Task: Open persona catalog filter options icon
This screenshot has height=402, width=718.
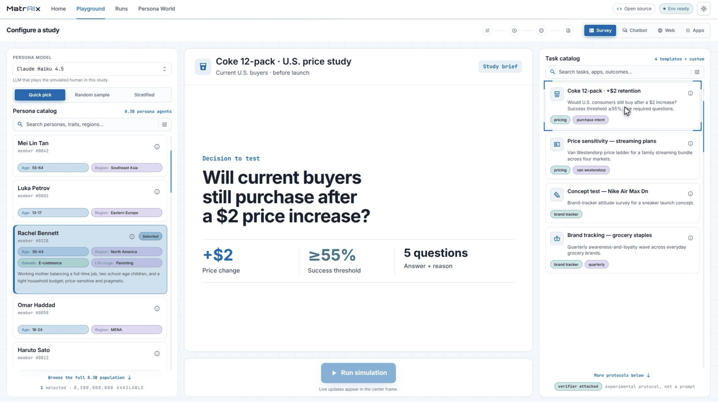Action: pyautogui.click(x=164, y=125)
